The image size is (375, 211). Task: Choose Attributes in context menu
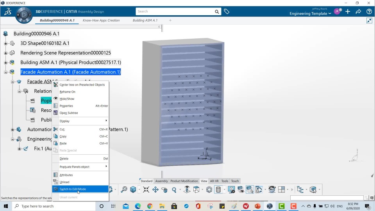80,175
